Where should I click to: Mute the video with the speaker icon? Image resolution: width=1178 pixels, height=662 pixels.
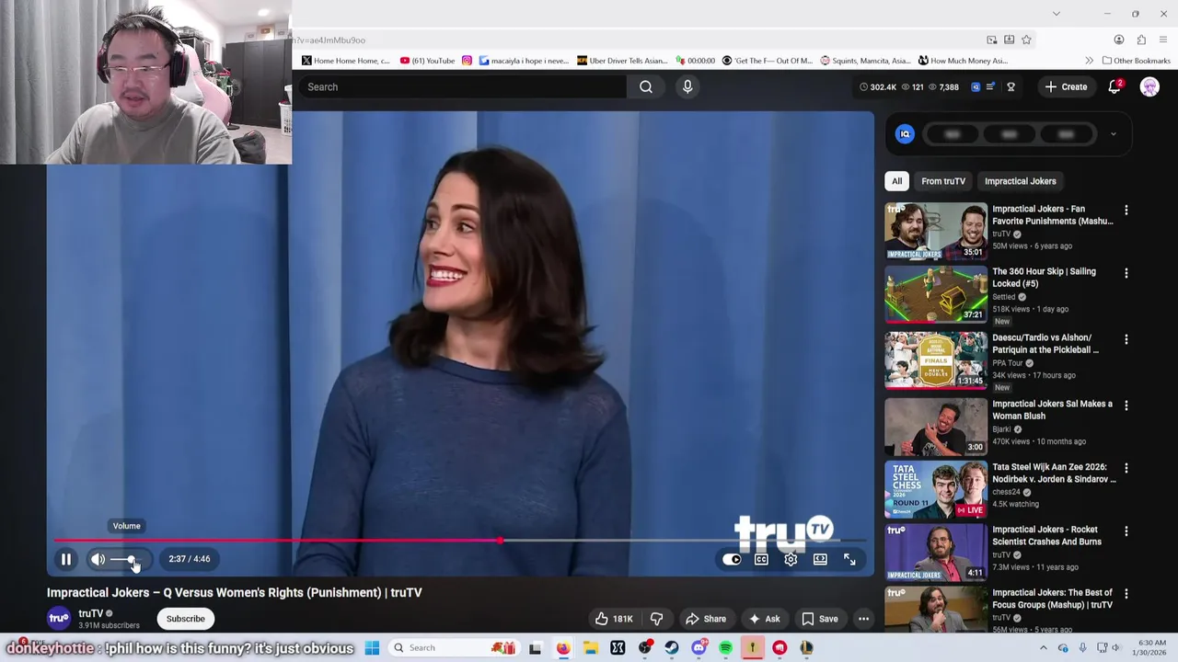tap(98, 559)
